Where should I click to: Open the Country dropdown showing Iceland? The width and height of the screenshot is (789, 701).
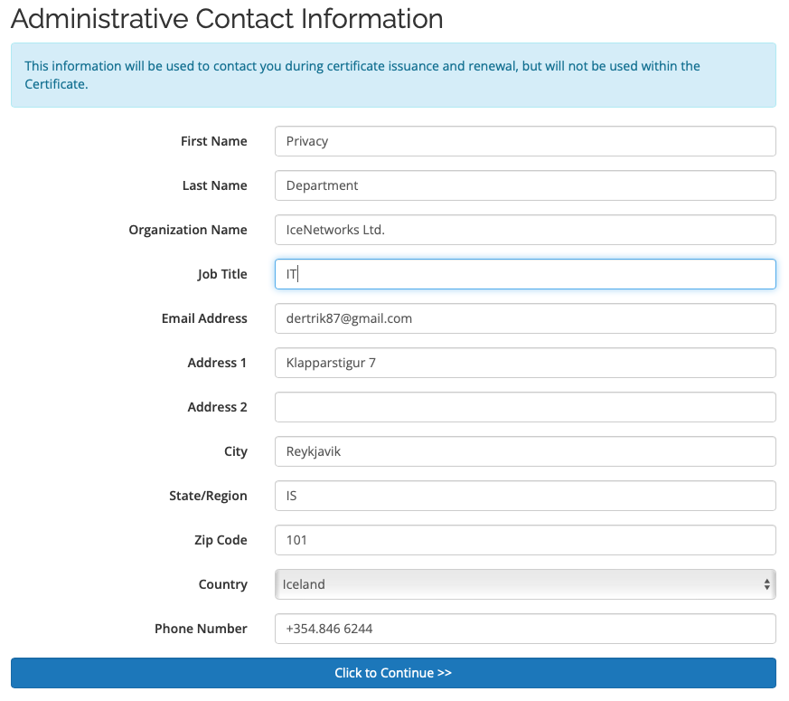(524, 584)
